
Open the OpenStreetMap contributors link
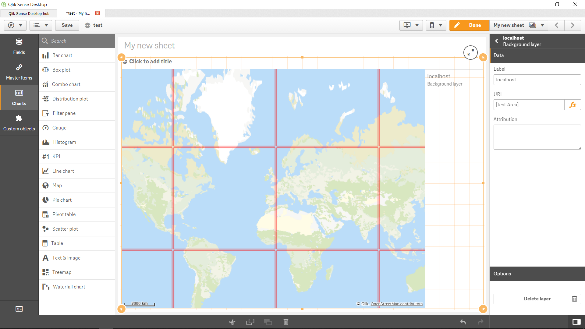pos(396,304)
